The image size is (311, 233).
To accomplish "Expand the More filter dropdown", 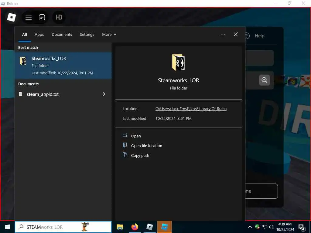I will (x=109, y=35).
